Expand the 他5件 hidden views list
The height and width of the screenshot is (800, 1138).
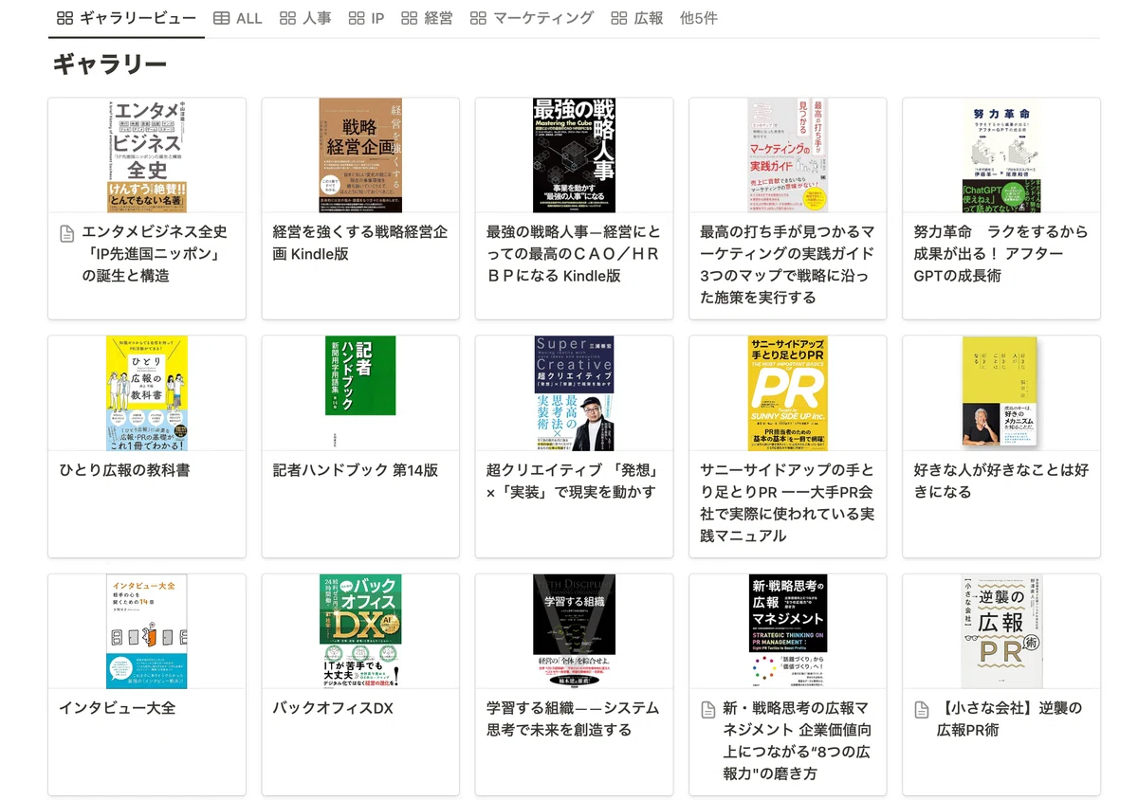tap(699, 18)
